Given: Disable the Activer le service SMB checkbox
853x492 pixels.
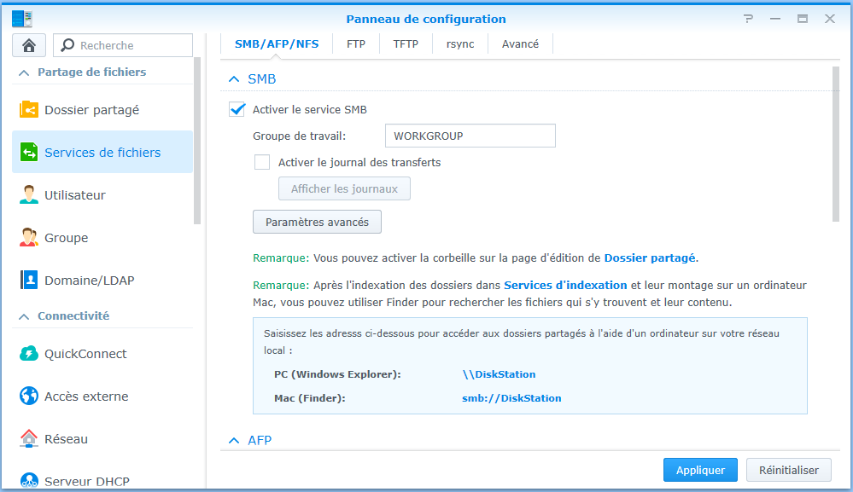Looking at the screenshot, I should point(237,109).
